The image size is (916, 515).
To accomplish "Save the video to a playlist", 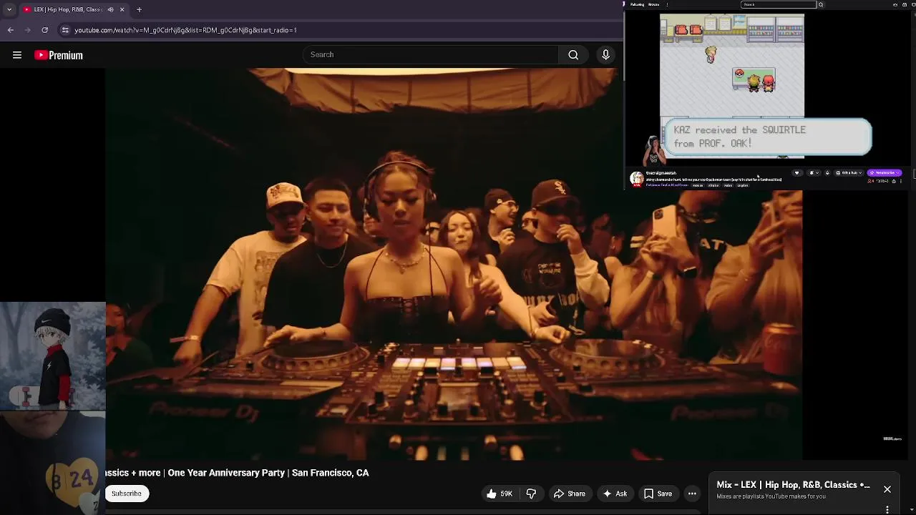I will click(658, 494).
